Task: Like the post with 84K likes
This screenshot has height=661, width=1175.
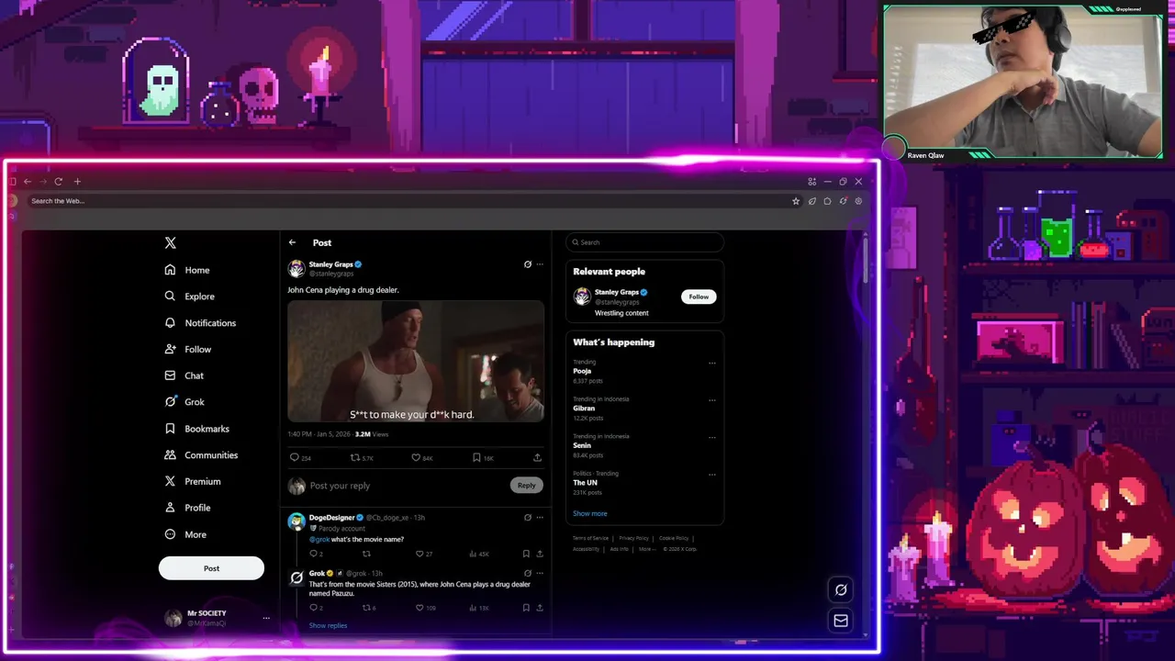Action: click(x=421, y=457)
